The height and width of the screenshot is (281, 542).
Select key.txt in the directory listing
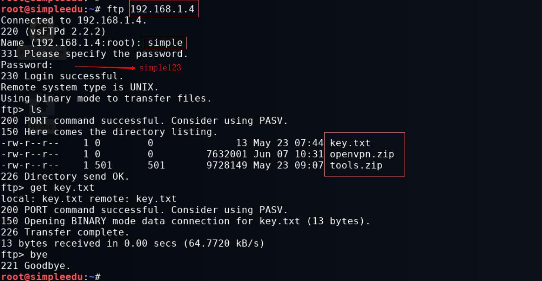(350, 143)
